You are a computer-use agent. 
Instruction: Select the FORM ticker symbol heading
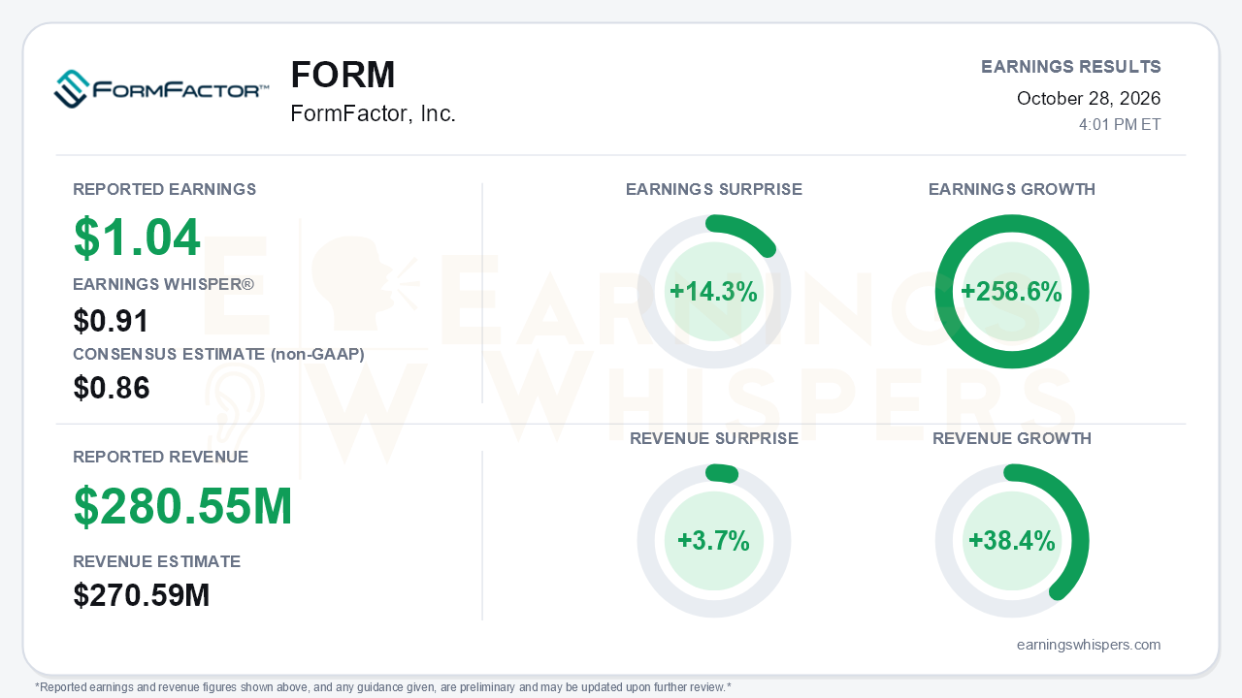343,76
